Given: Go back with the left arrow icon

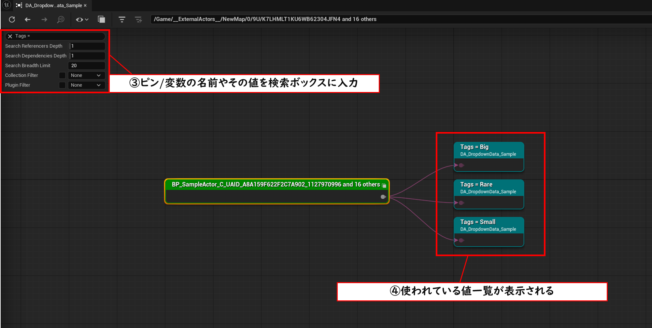Looking at the screenshot, I should click(28, 20).
